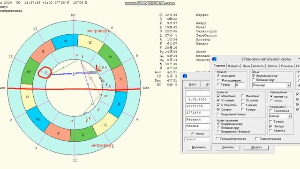Click the Leo sign segment in the wheel
The width and height of the screenshot is (300, 169).
point(43,52)
